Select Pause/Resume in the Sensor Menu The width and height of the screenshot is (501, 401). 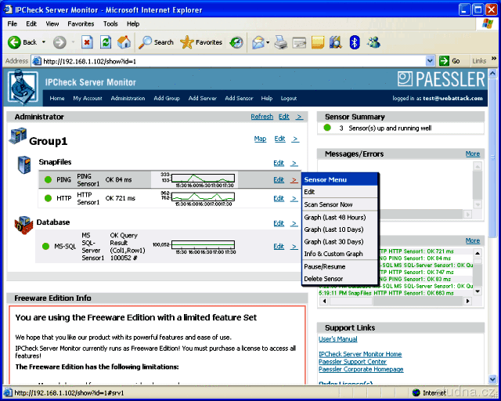324,266
